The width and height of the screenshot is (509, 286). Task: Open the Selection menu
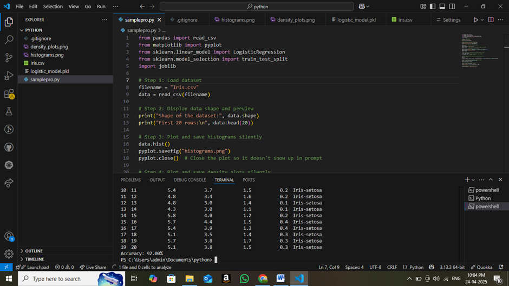[53, 6]
